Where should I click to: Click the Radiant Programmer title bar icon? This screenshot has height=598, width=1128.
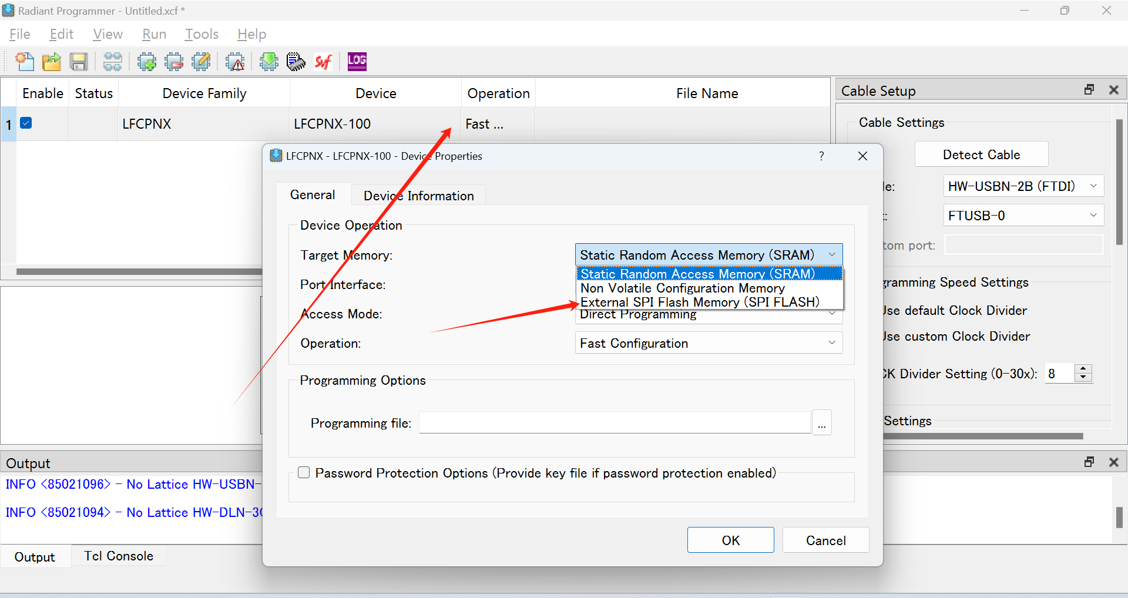coord(8,10)
